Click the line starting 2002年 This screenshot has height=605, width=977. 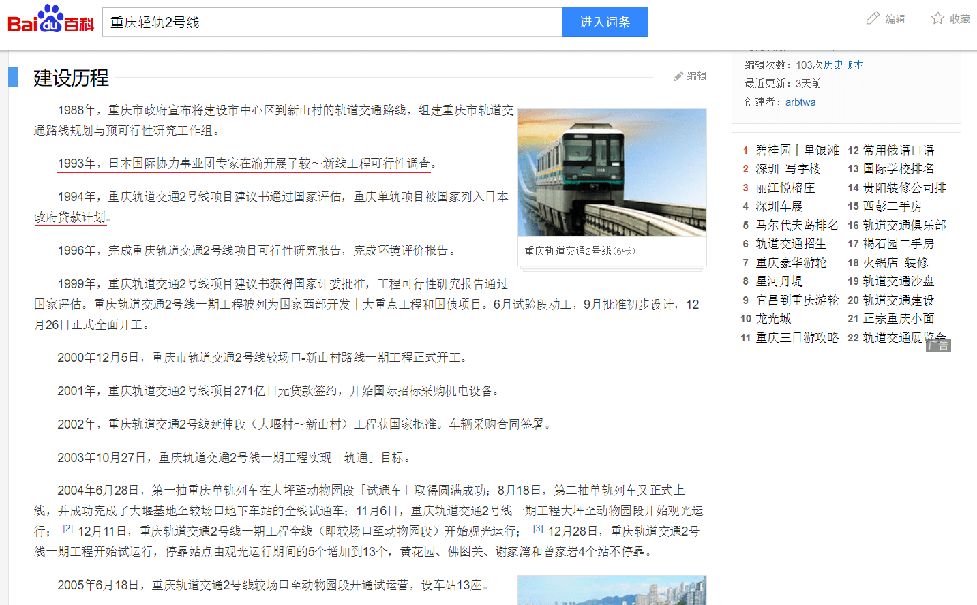pos(304,424)
